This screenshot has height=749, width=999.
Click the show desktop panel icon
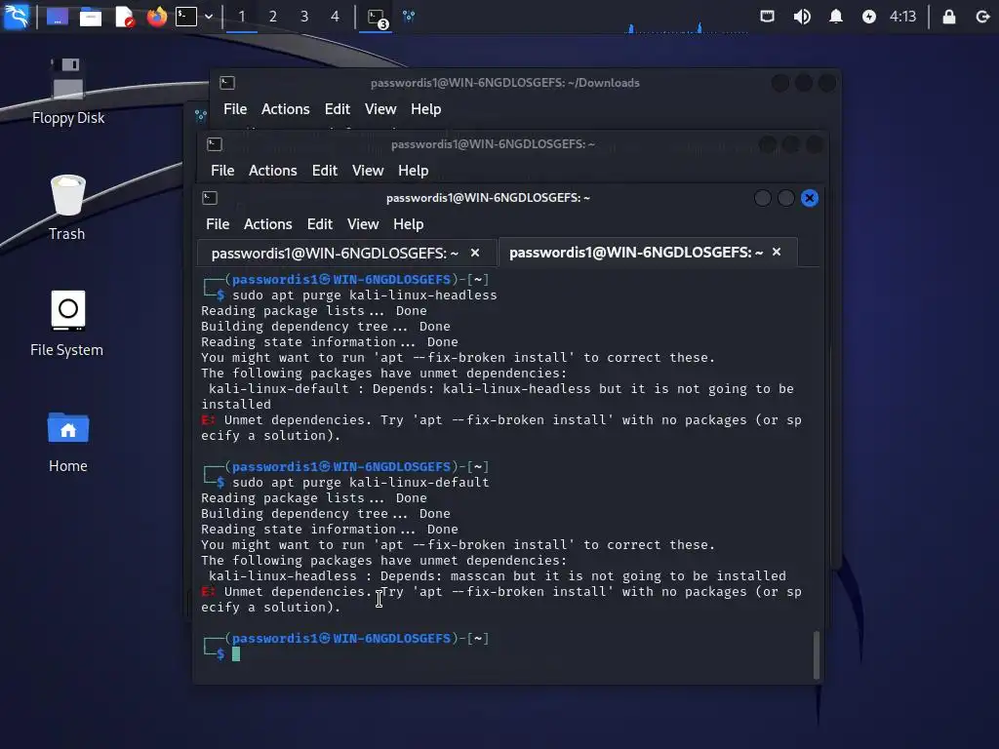[58, 17]
